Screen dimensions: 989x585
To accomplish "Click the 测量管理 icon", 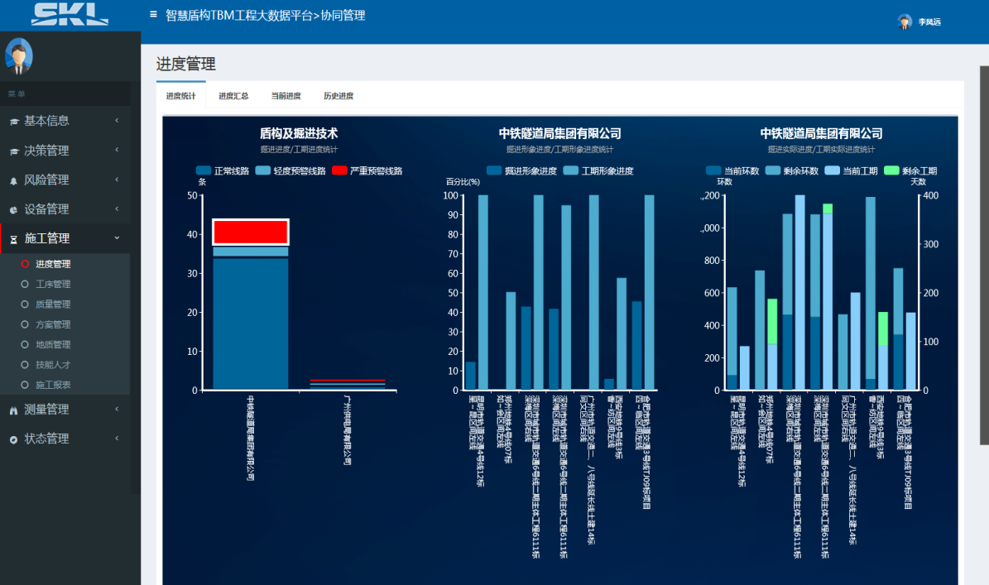I will (x=14, y=410).
